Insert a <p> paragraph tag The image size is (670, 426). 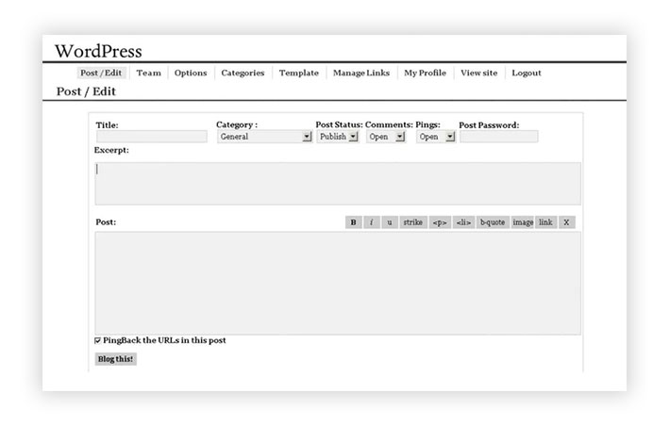[x=440, y=222]
